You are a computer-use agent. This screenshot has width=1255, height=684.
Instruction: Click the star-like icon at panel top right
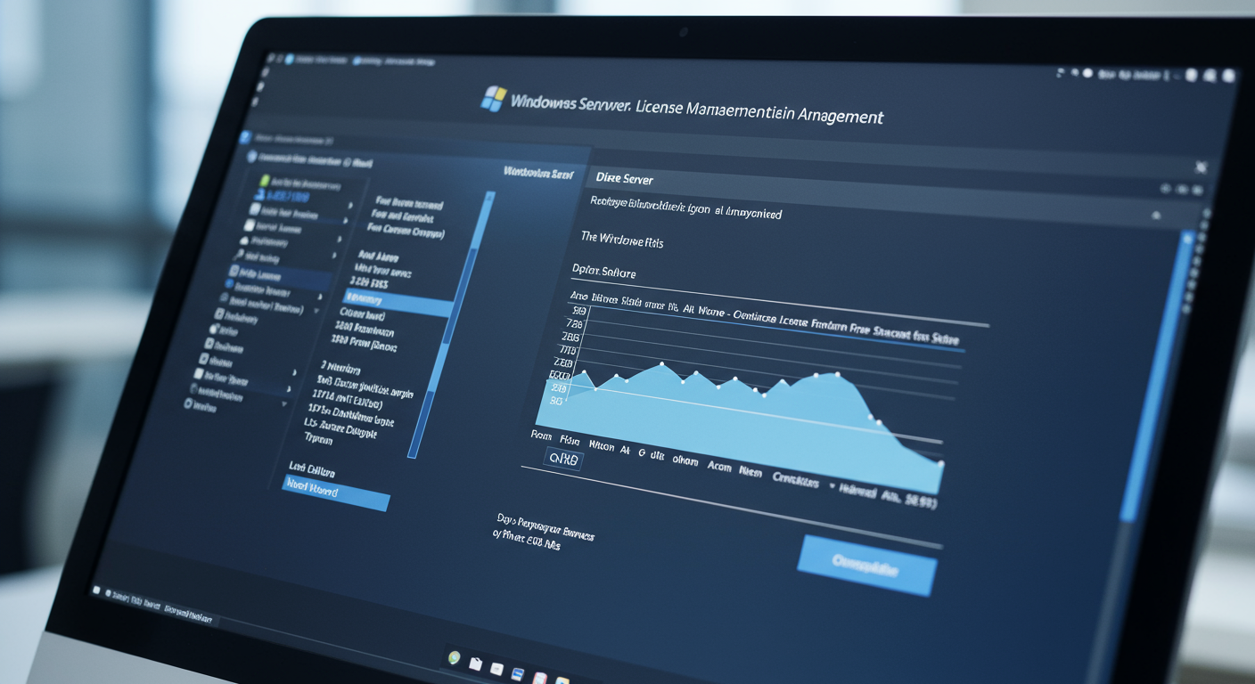1201,167
